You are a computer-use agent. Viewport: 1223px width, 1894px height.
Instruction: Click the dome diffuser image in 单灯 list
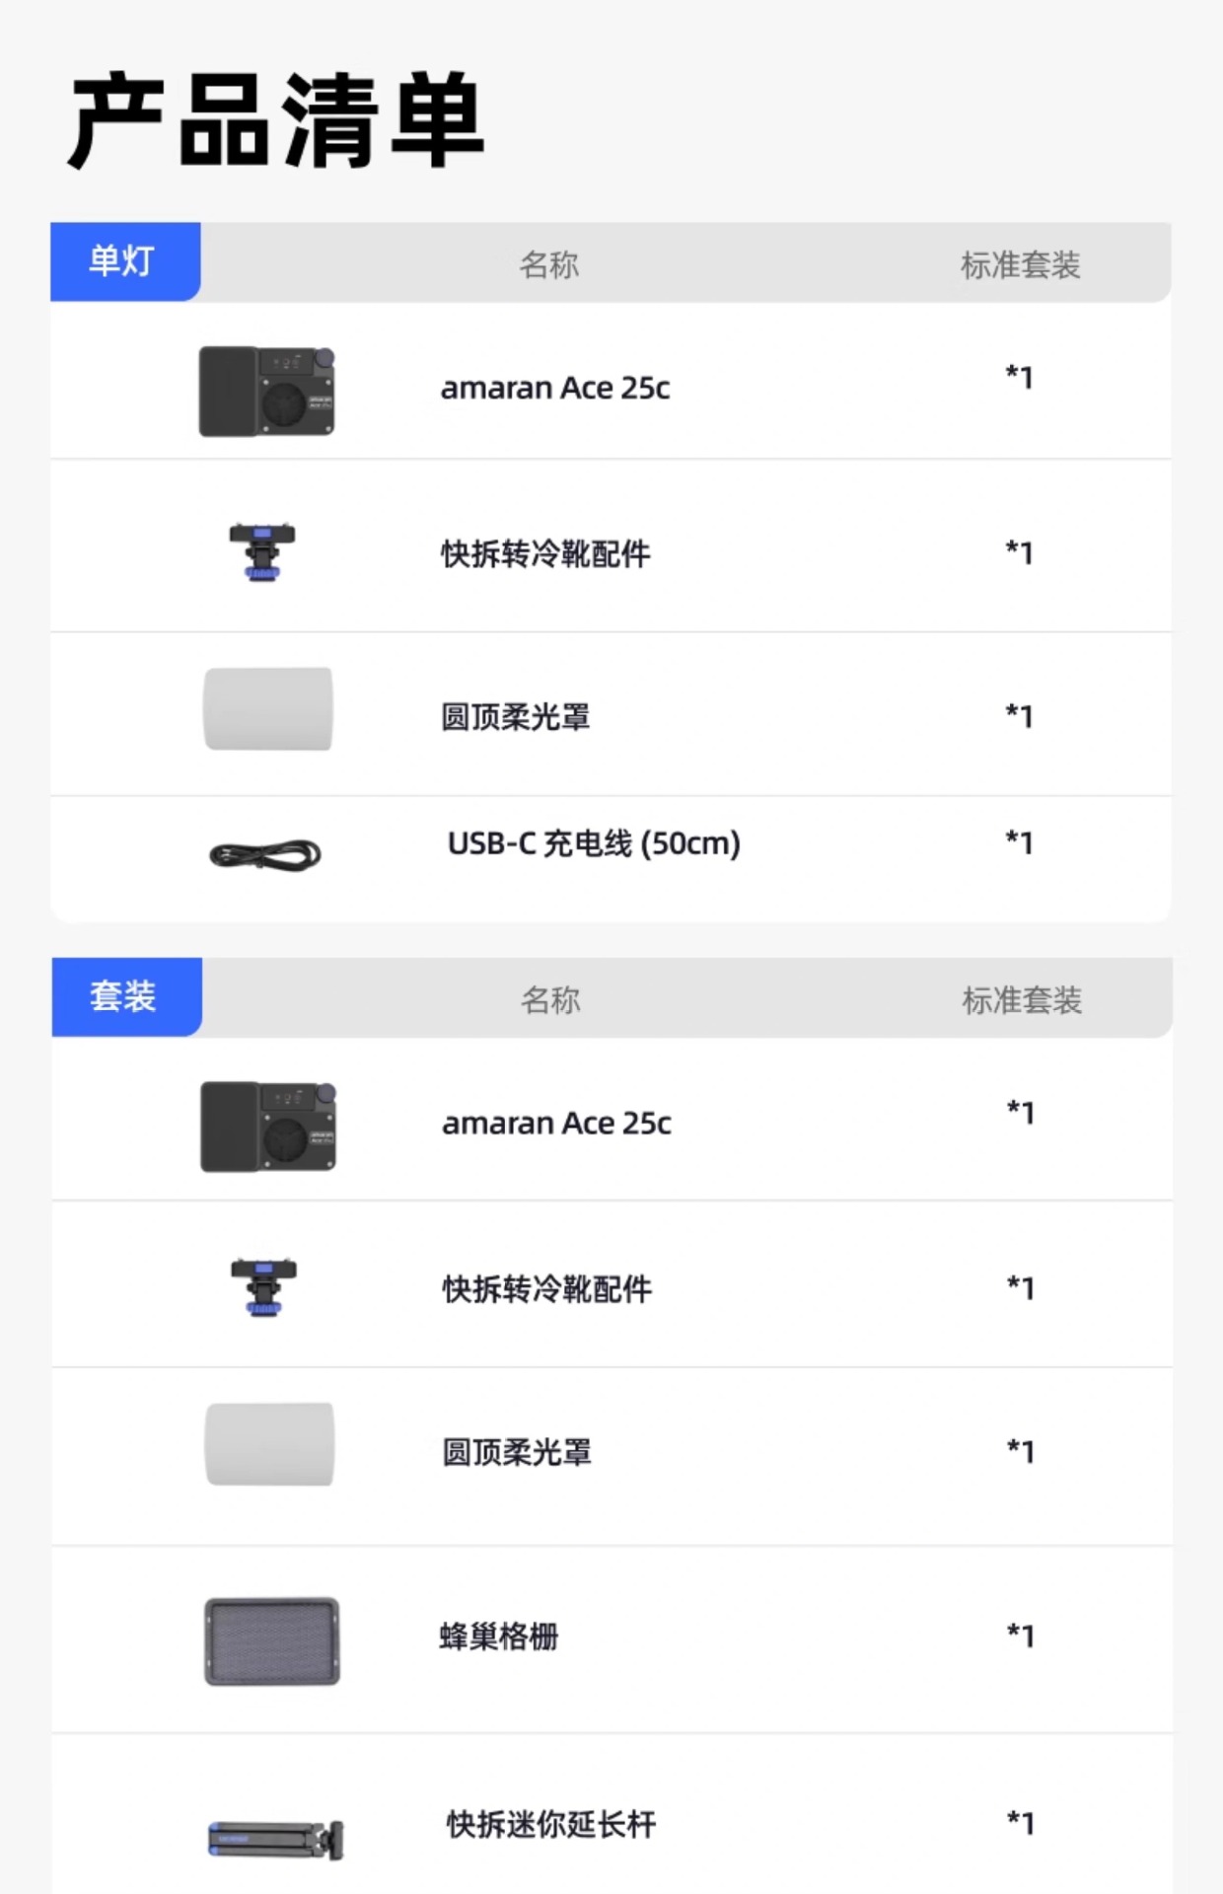click(268, 709)
